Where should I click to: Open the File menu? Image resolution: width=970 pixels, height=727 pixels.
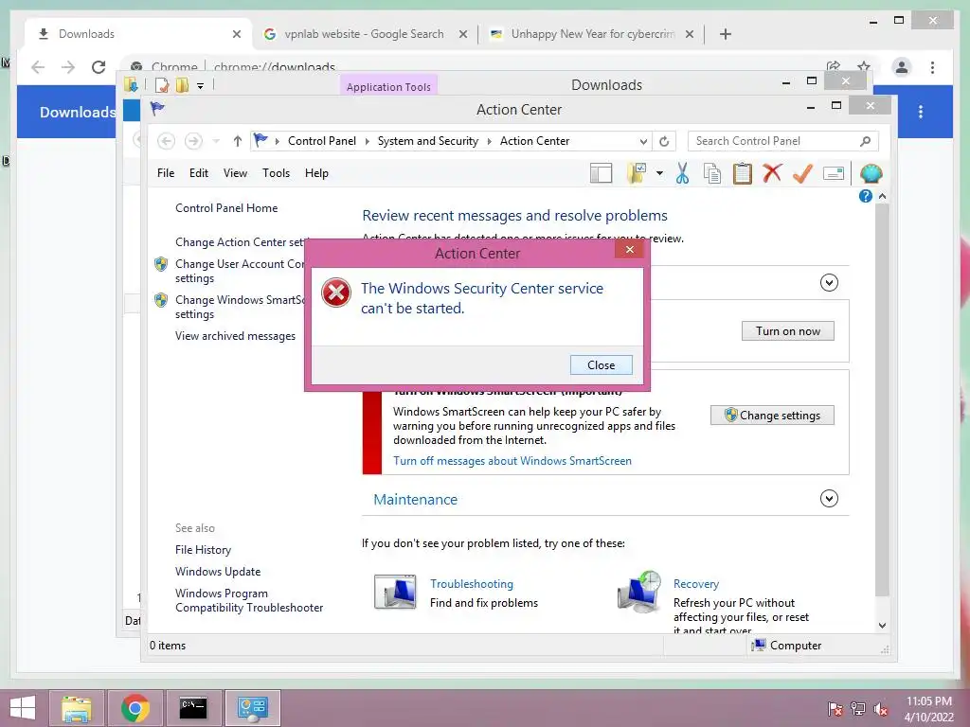[x=165, y=173]
